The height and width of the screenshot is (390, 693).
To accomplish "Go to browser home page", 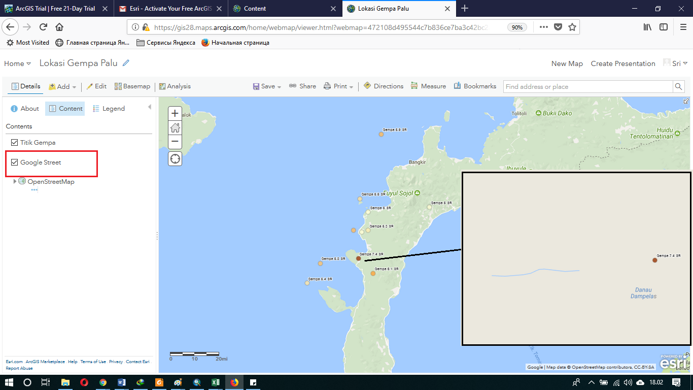I will tap(59, 27).
